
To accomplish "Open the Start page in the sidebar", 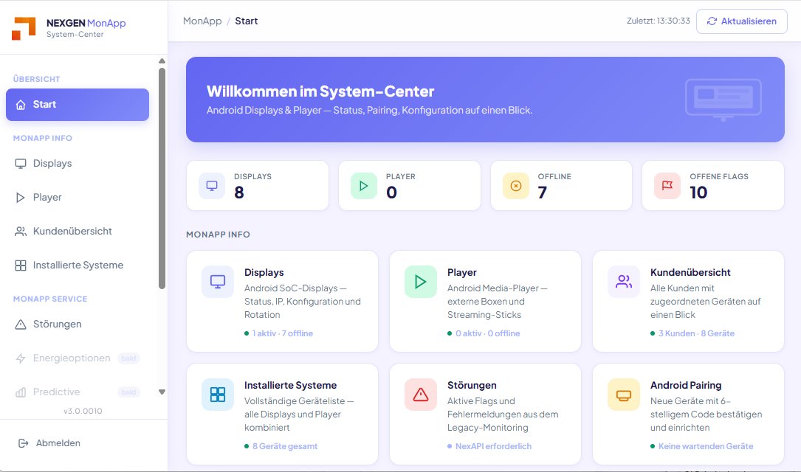I will point(78,105).
